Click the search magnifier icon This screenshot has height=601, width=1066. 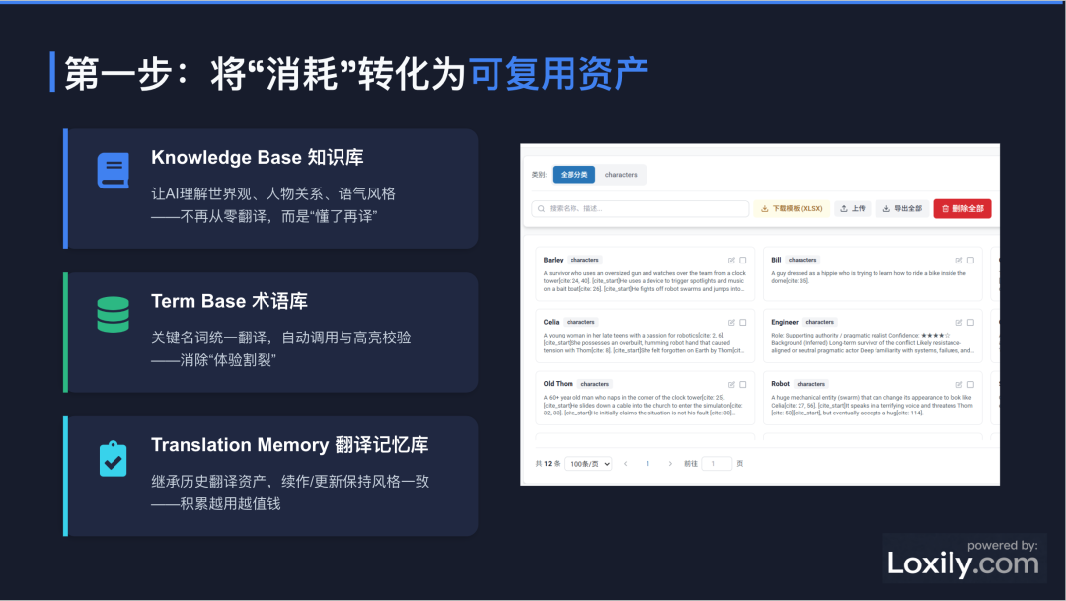tap(544, 208)
